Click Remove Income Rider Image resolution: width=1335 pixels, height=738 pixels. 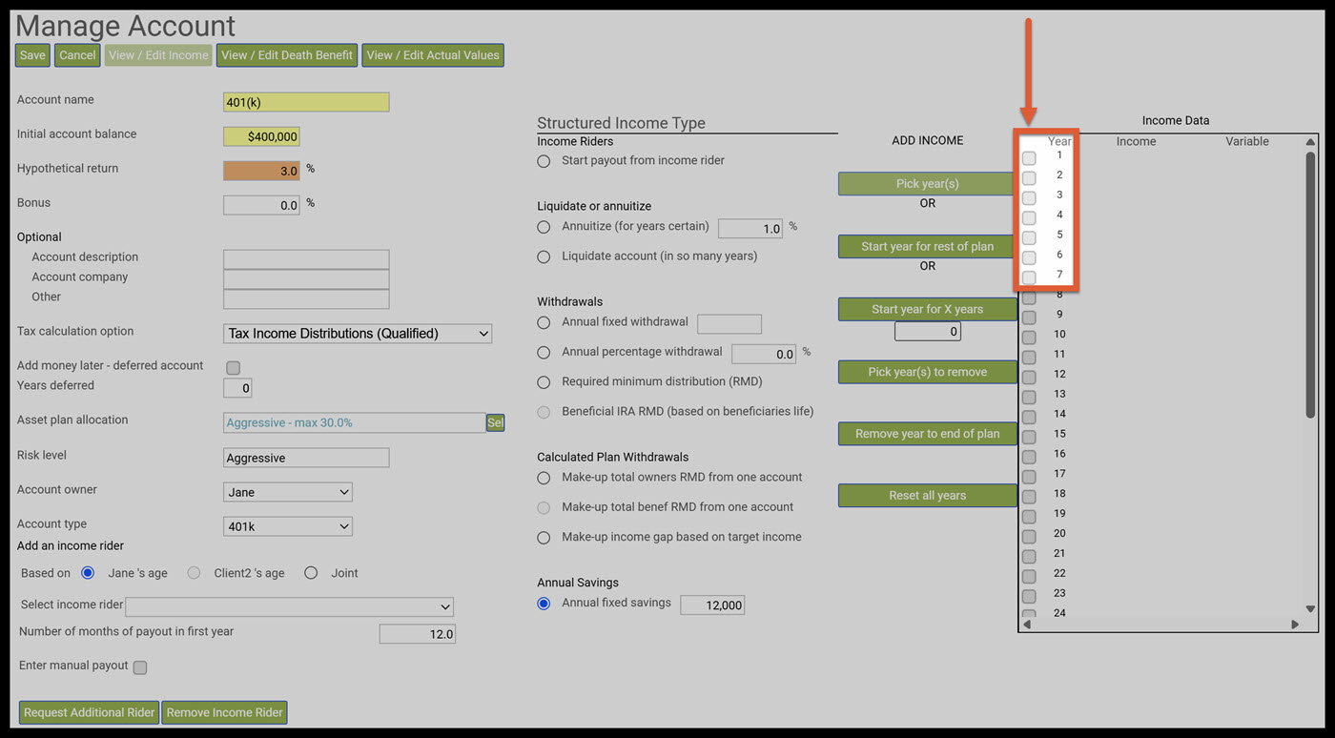(224, 712)
